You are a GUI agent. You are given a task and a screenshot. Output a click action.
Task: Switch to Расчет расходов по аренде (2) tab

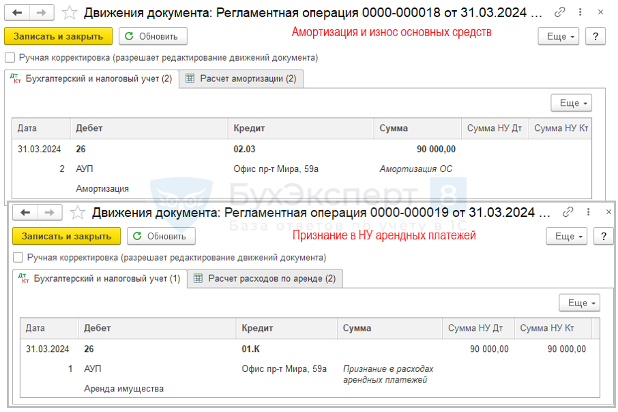265,278
